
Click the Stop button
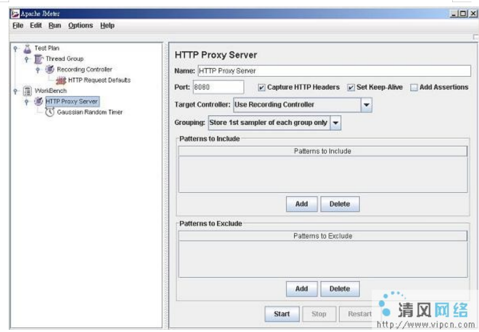(319, 314)
